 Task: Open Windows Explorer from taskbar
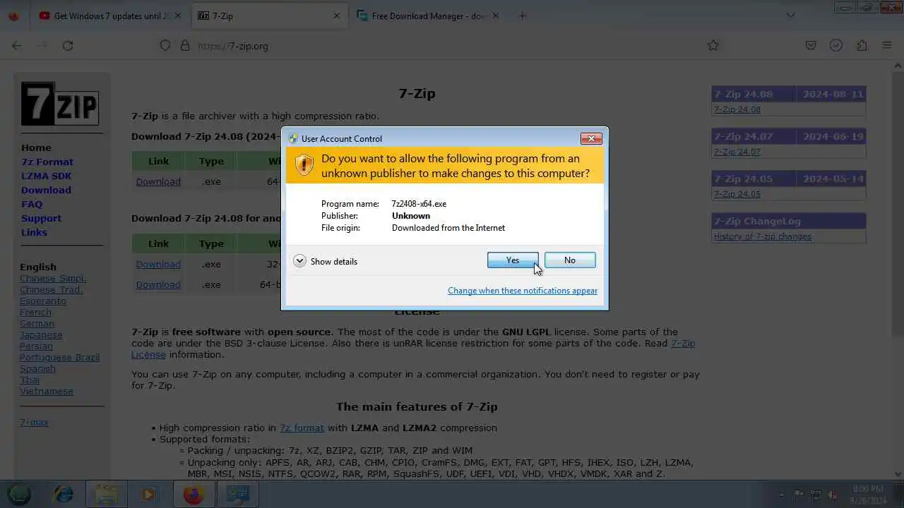[x=107, y=495]
